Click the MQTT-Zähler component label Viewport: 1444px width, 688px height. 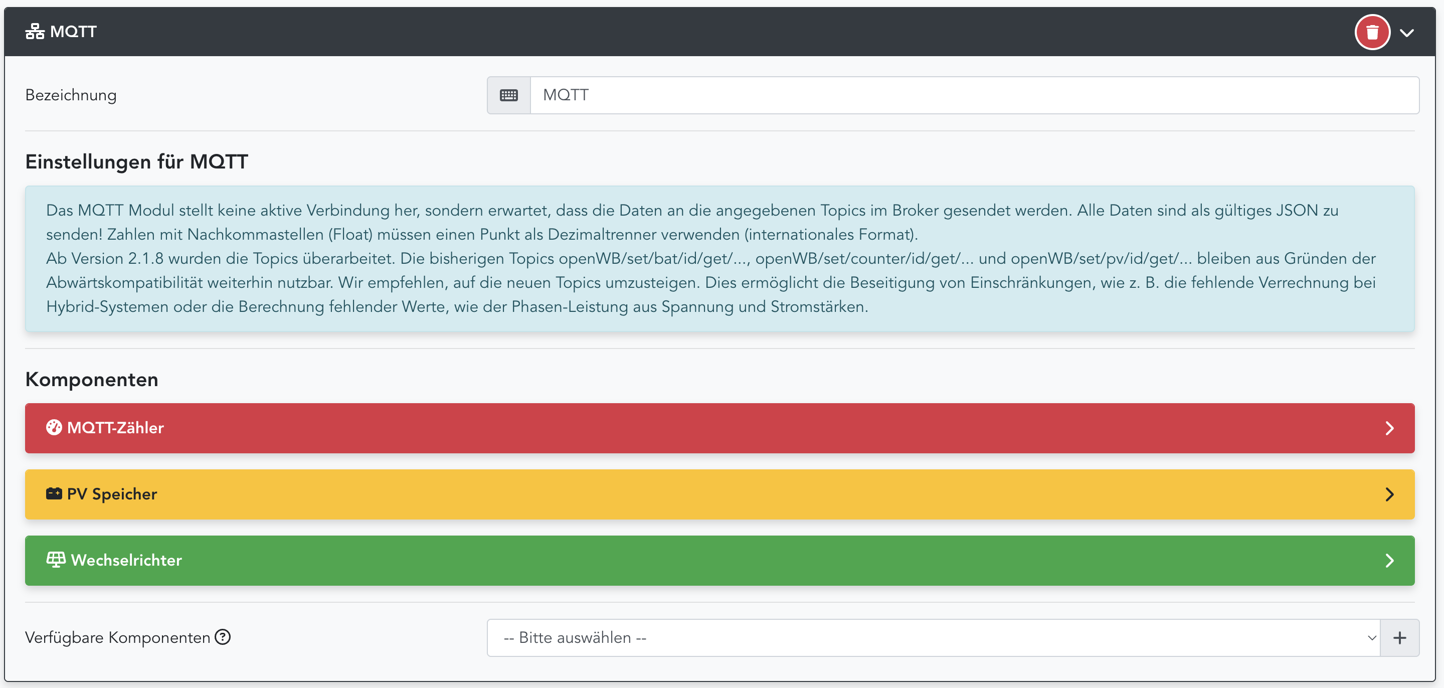(115, 428)
